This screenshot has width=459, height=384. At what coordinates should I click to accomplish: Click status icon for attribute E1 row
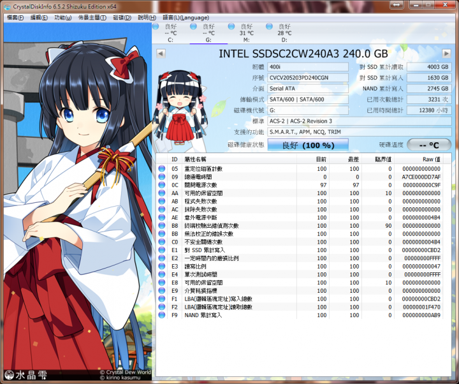click(161, 250)
